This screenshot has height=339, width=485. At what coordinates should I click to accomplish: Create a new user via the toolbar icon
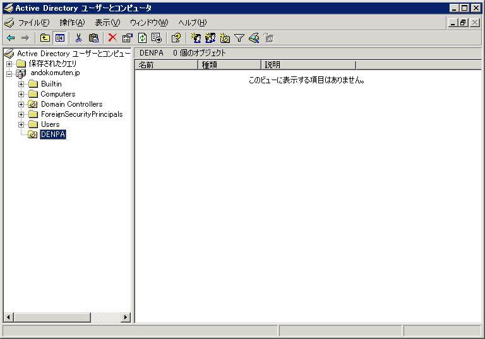pyautogui.click(x=196, y=38)
